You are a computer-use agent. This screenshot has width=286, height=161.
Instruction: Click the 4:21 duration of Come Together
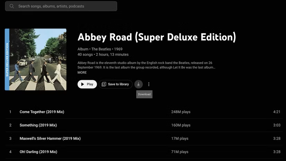point(277,112)
